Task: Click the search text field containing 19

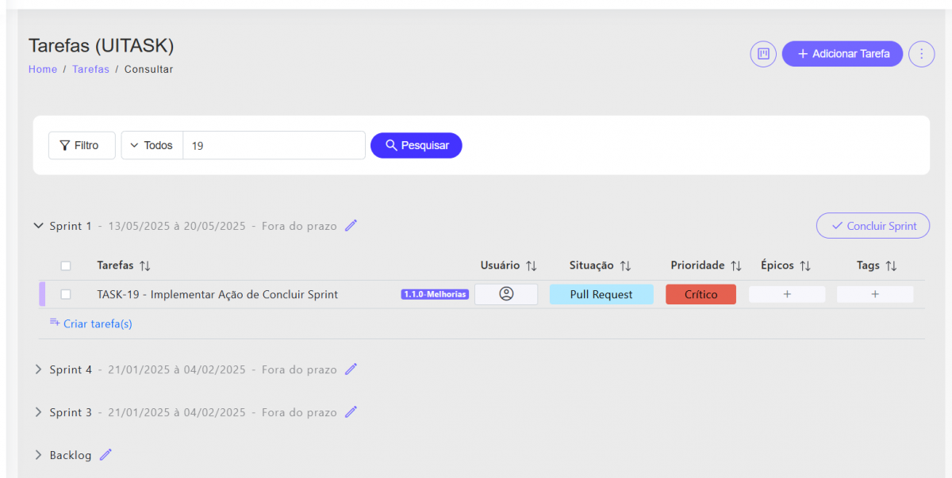Action: tap(274, 146)
